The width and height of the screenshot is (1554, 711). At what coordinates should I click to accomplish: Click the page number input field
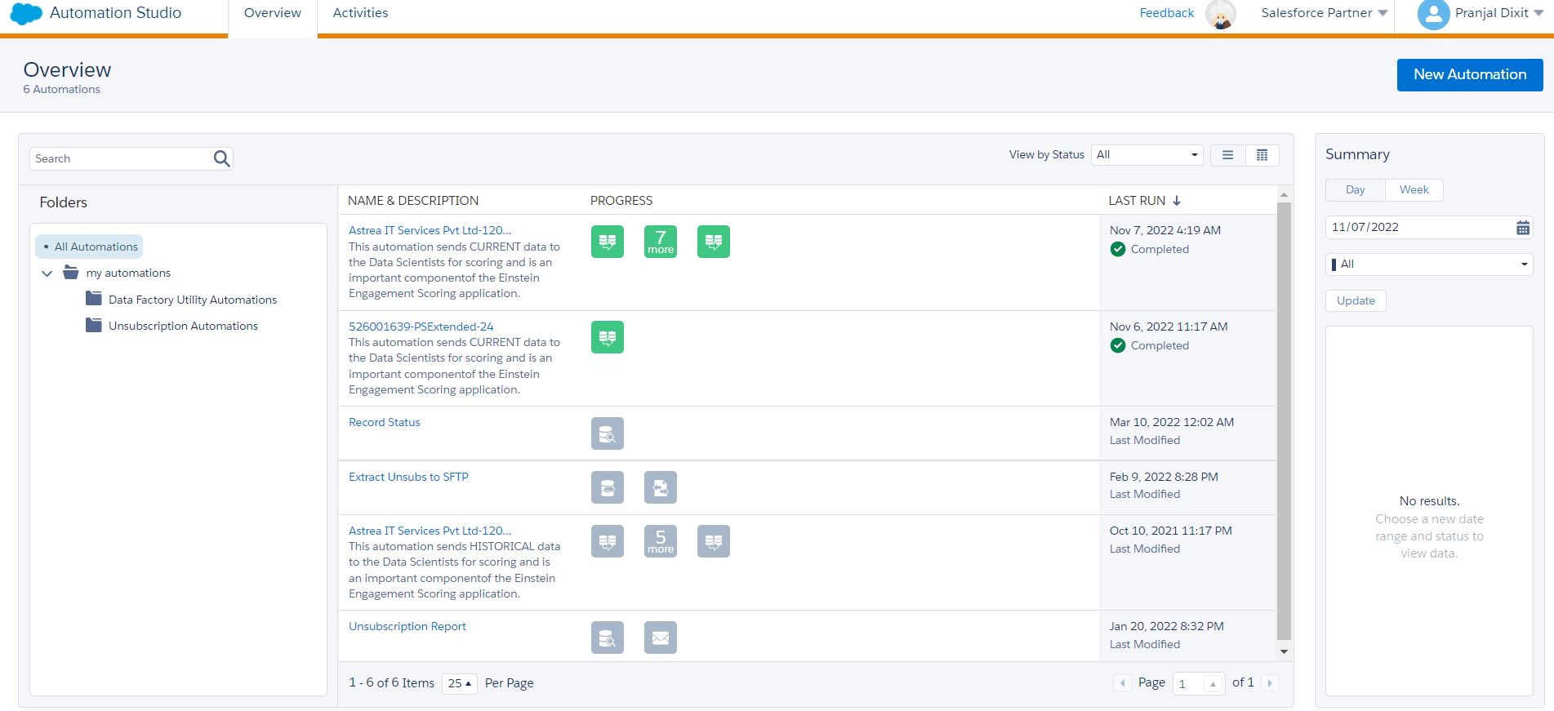point(1189,683)
